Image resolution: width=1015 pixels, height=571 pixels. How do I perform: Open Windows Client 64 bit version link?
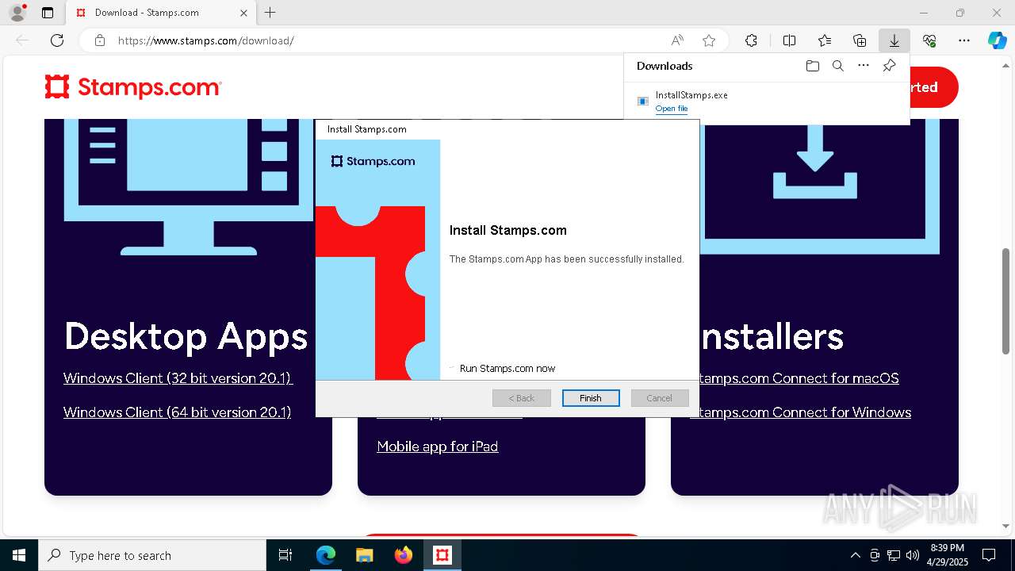[x=178, y=412]
